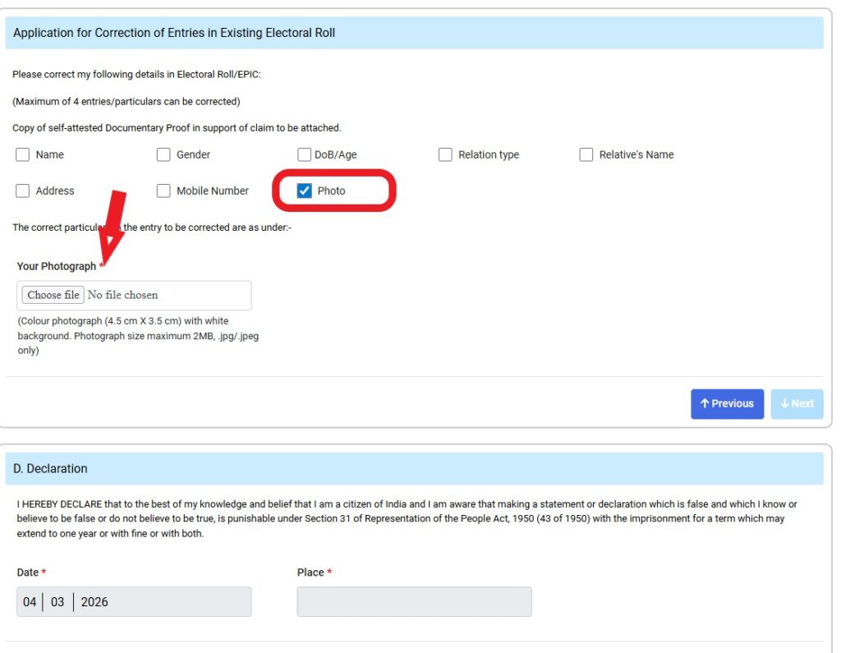Click the day field showing 04
This screenshot has height=653, width=841.
[x=30, y=601]
